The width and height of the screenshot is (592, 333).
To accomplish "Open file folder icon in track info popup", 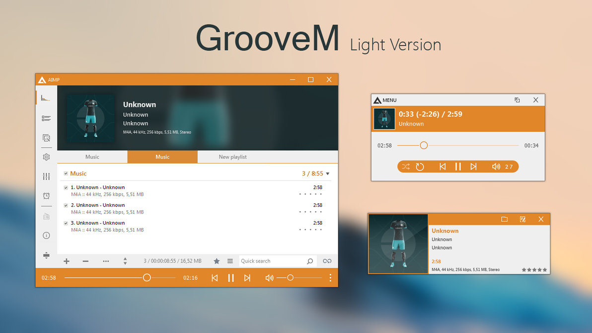I will click(505, 219).
